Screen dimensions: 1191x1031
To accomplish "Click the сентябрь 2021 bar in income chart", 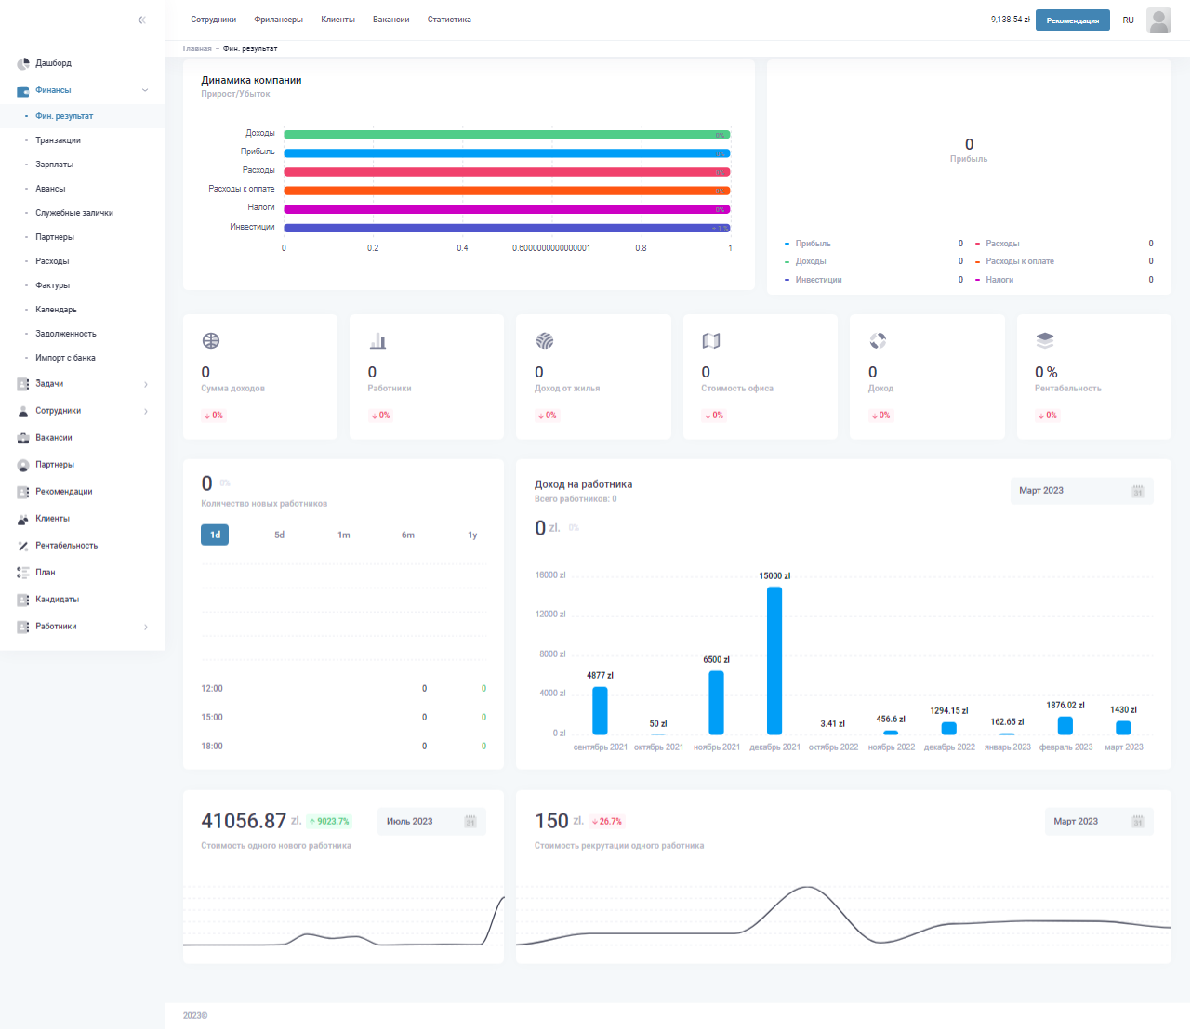I will pos(601,710).
